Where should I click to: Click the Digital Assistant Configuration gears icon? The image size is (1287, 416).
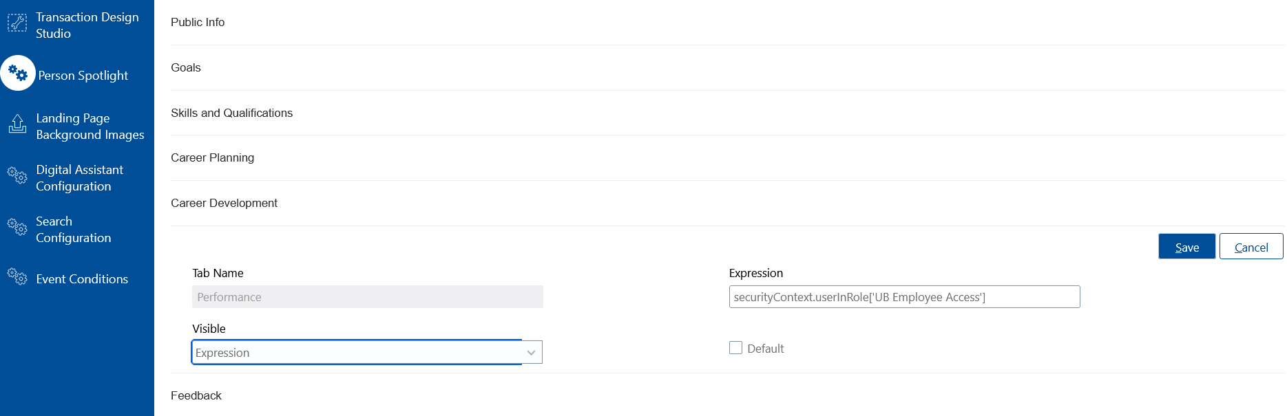pos(17,175)
